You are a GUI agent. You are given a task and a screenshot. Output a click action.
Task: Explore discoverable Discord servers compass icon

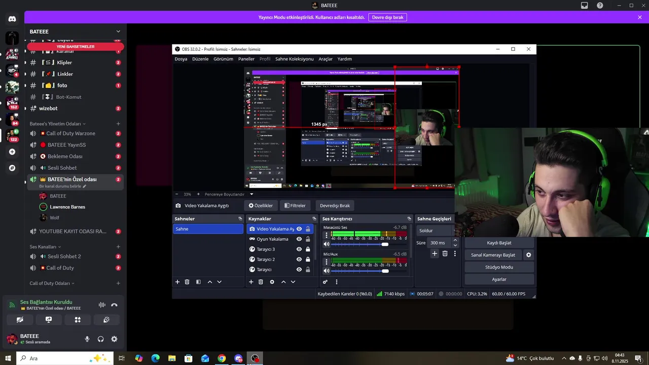(x=12, y=168)
